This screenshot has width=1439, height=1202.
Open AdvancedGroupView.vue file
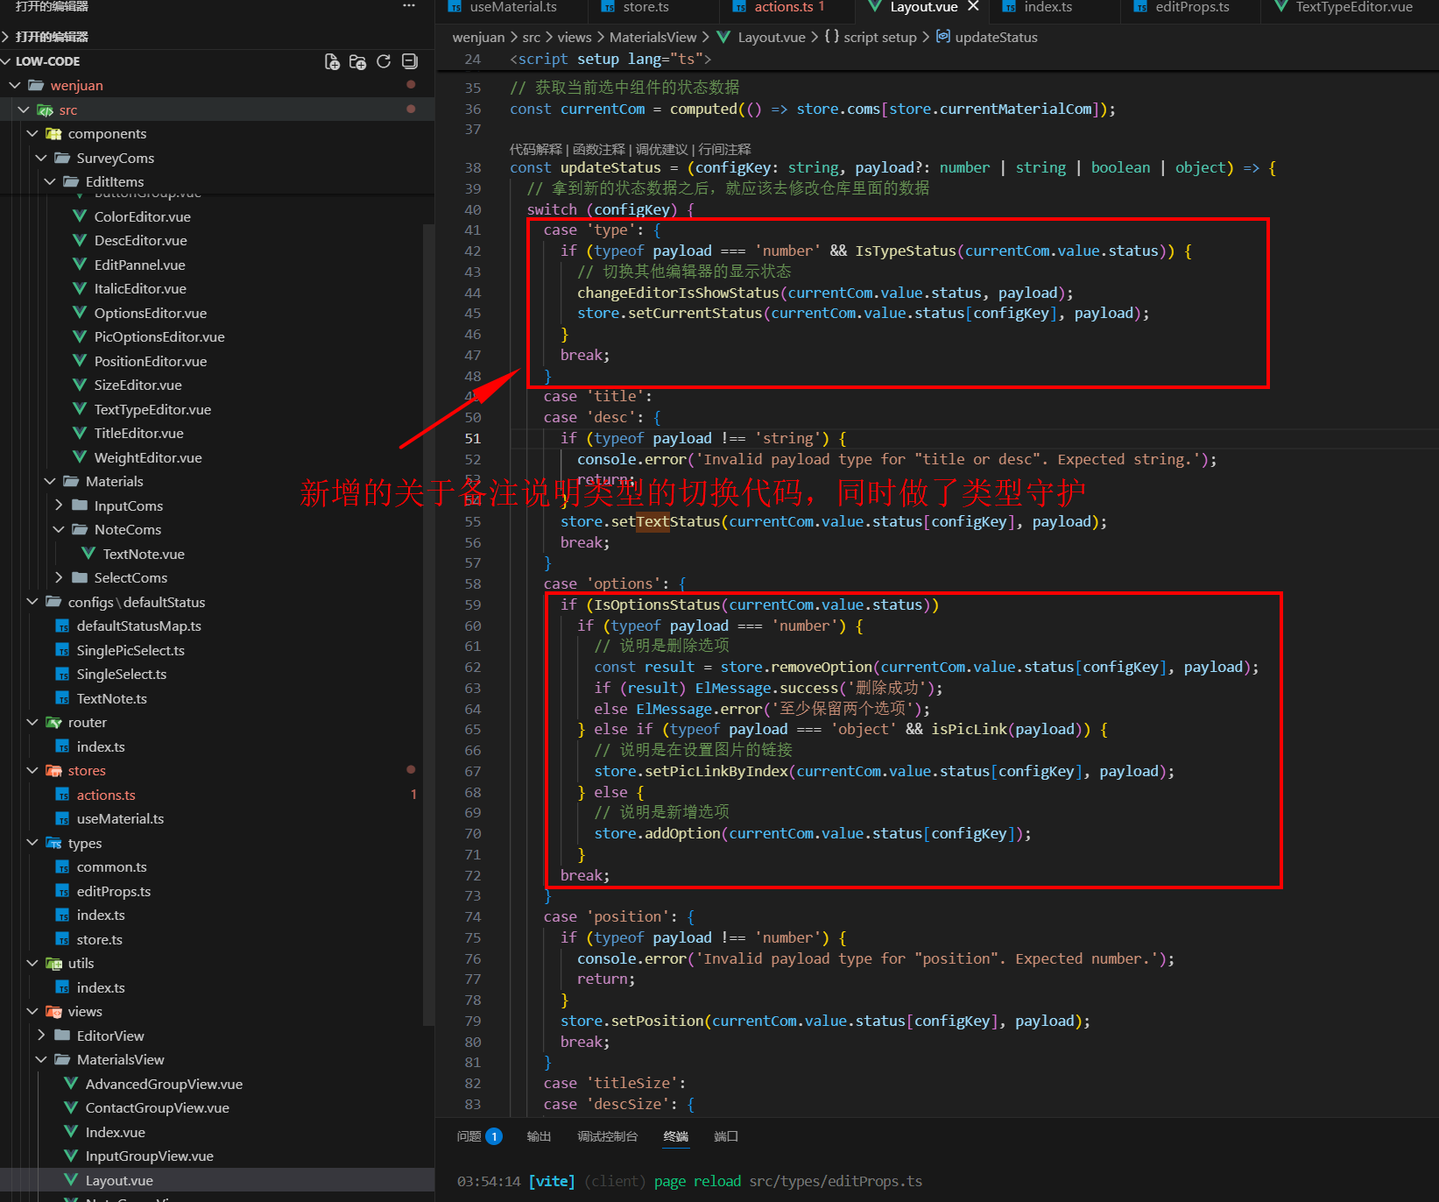point(163,1084)
